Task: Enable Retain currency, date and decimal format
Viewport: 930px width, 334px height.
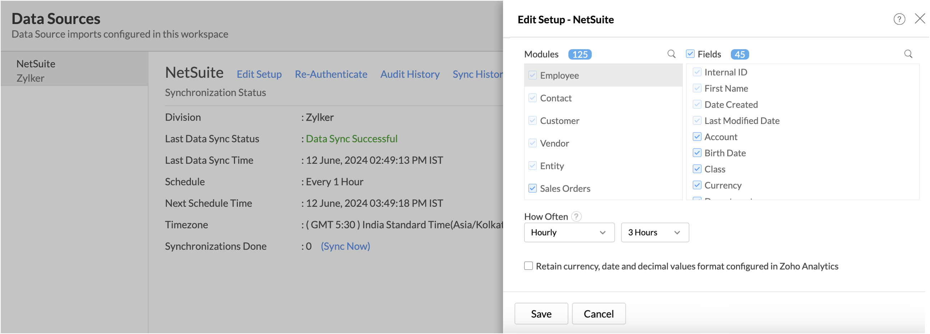Action: coord(528,266)
